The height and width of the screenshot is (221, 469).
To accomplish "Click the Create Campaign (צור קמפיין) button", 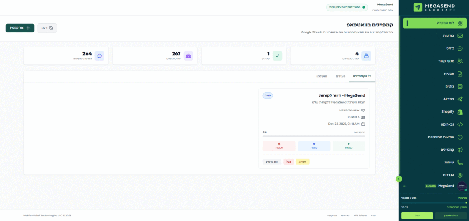I will click(20, 28).
